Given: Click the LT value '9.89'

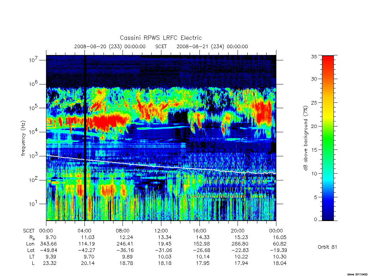Looking at the screenshot, I should (x=128, y=257).
